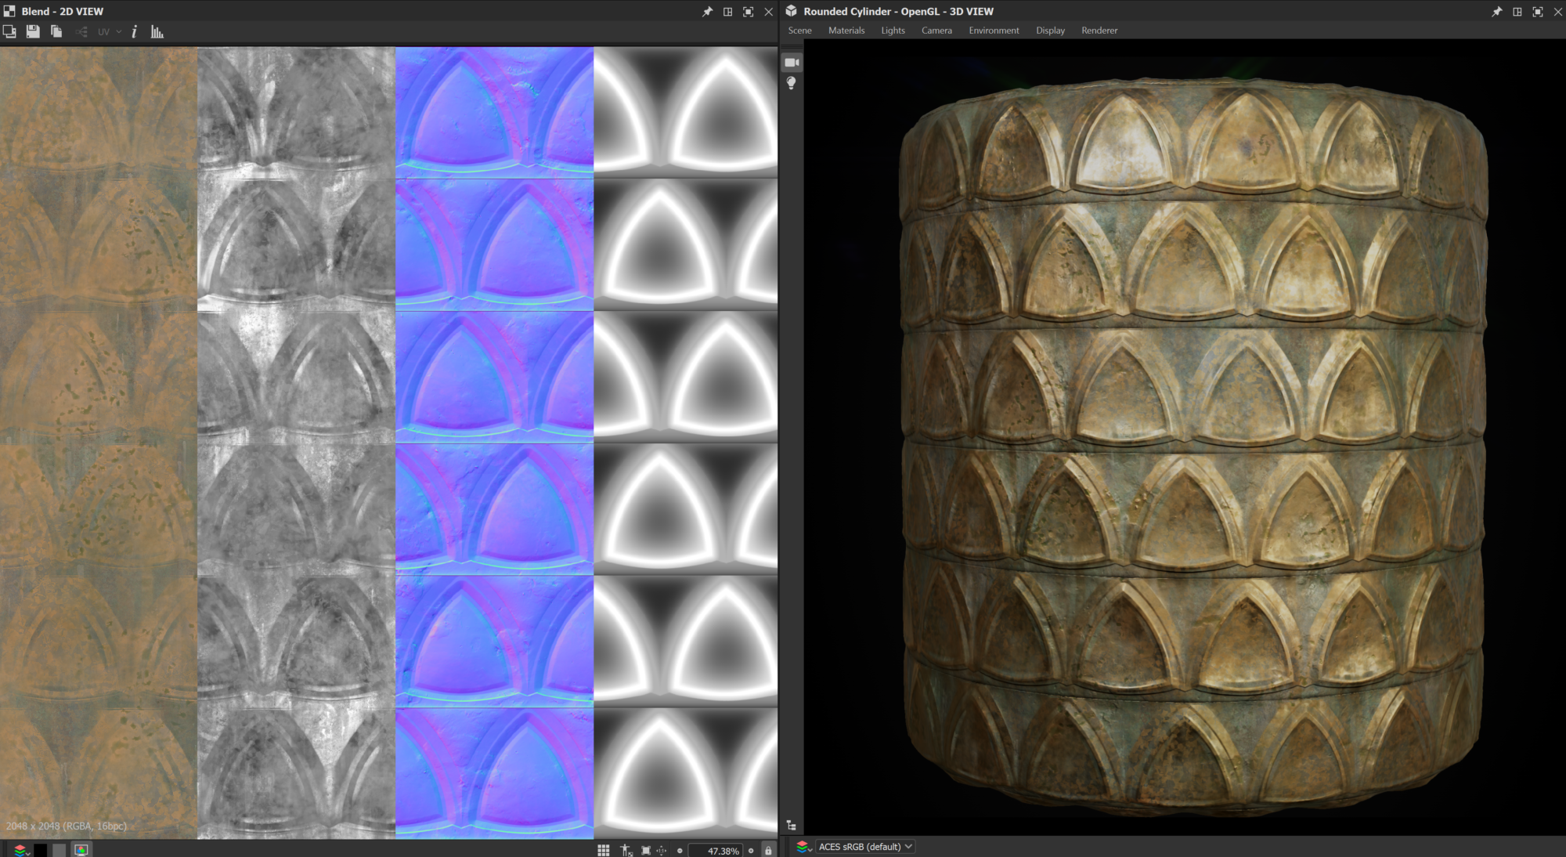Open the ACES sRGB color profile dropdown
This screenshot has height=857, width=1566.
864,847
